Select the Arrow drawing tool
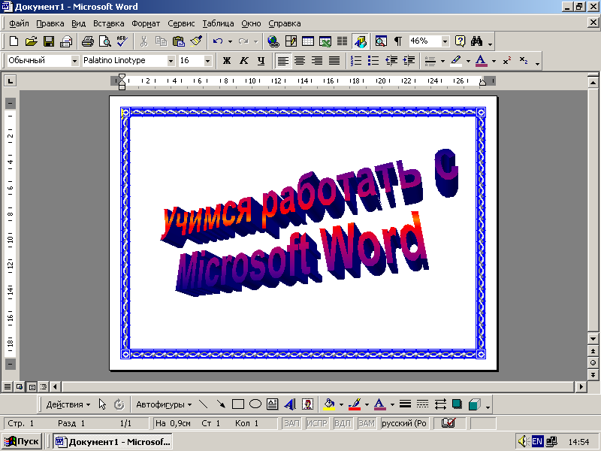The height and width of the screenshot is (451, 601). (221, 404)
